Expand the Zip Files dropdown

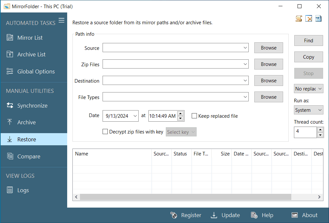(245, 64)
